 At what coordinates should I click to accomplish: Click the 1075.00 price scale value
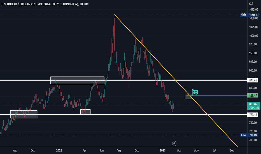click(x=253, y=10)
